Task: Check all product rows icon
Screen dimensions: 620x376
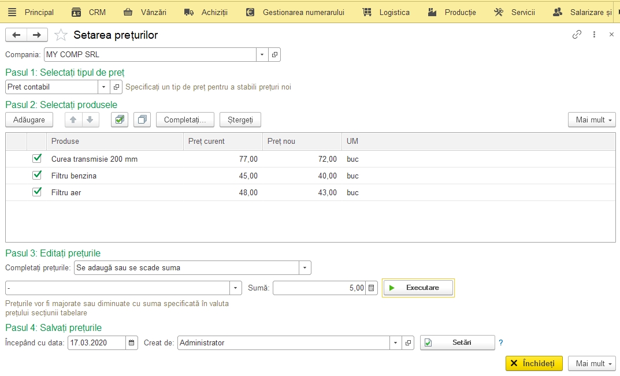Action: [120, 120]
